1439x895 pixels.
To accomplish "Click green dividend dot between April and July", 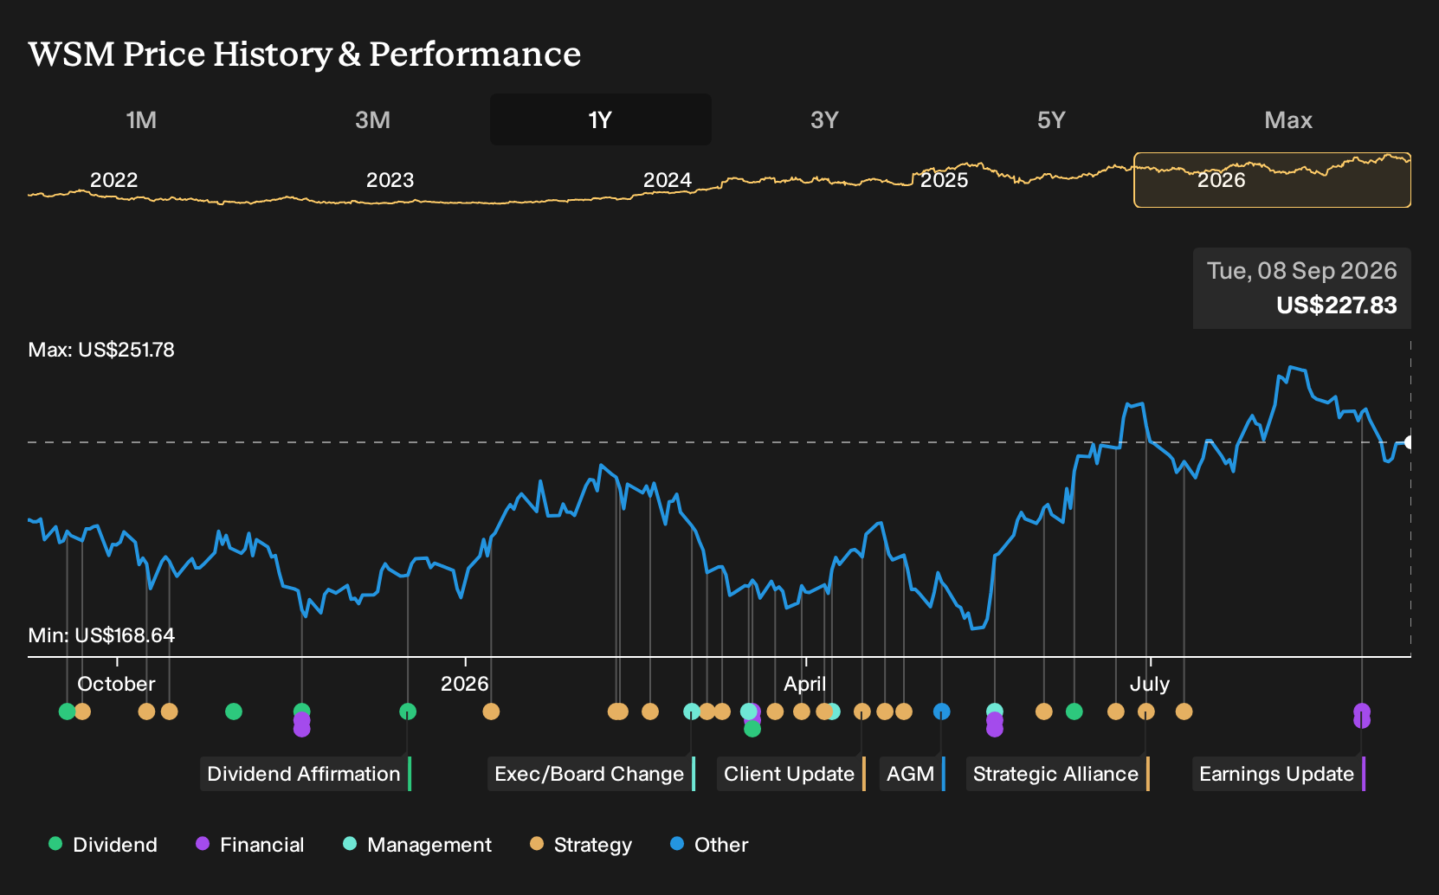I will click(x=1074, y=711).
